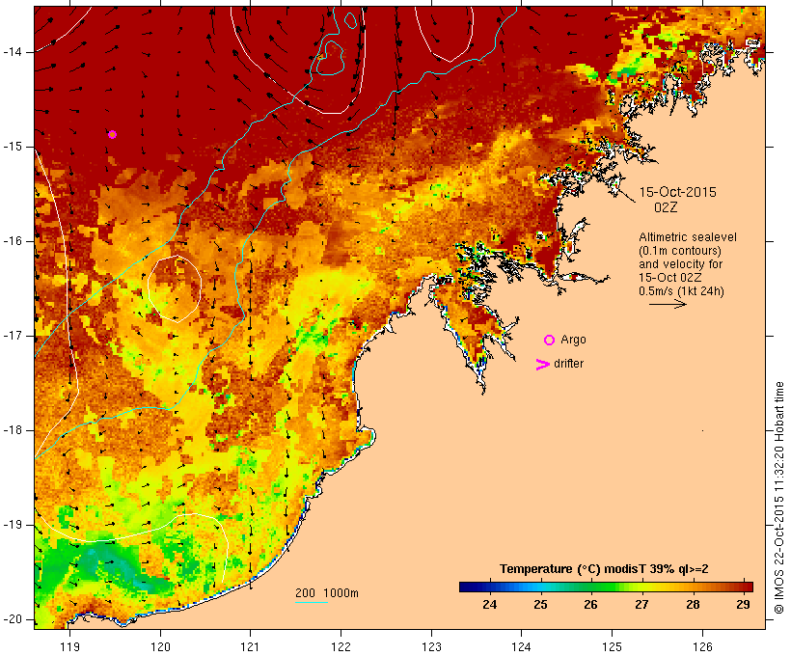Click the color bar value '24'
Viewport: 791px width, 656px height.
click(x=489, y=604)
